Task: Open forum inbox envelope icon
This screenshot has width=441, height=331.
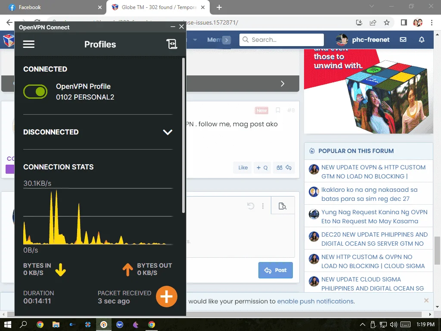Action: point(403,40)
